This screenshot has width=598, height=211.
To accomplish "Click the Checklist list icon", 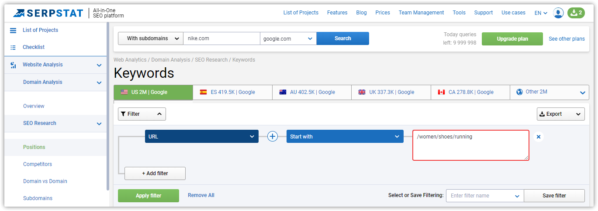I will coord(13,47).
